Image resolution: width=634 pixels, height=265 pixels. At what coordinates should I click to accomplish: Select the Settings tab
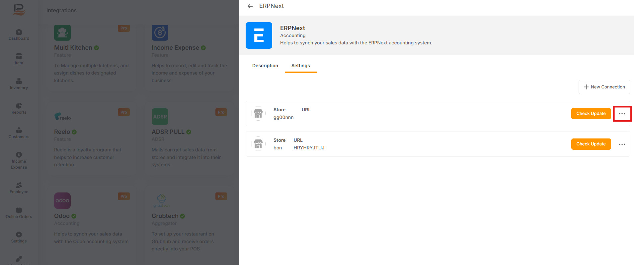[x=300, y=66]
